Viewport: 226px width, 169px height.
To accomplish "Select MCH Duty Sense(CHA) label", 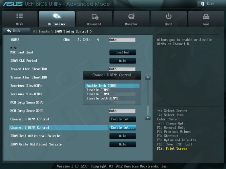I will pos(27,102).
